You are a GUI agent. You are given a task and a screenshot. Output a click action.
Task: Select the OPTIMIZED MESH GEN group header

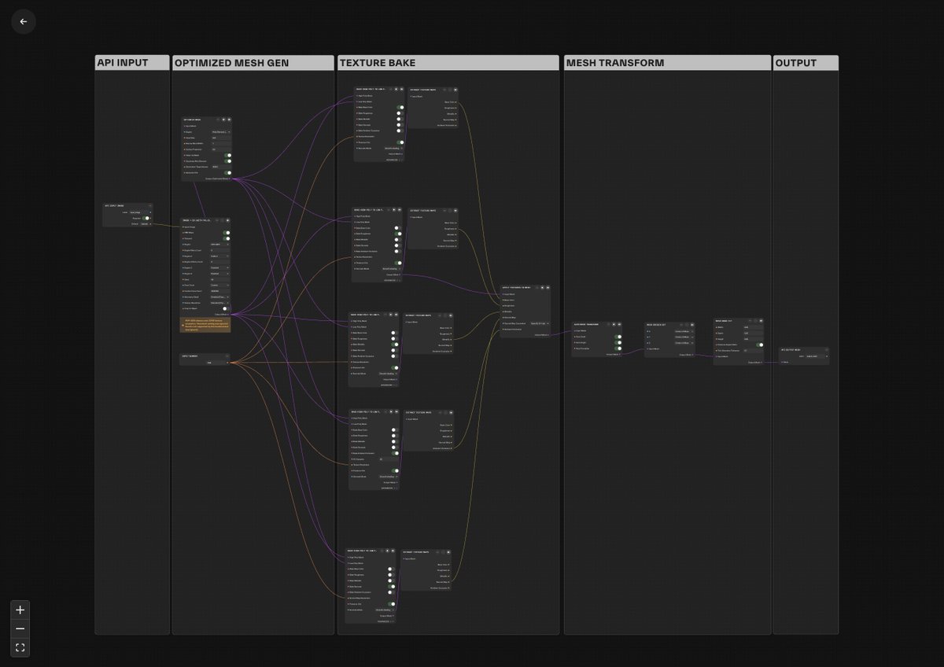tap(253, 63)
